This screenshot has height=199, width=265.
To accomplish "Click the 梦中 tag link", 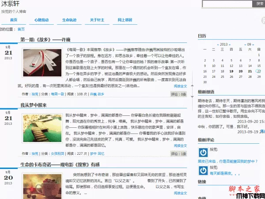I will click(x=93, y=153).
